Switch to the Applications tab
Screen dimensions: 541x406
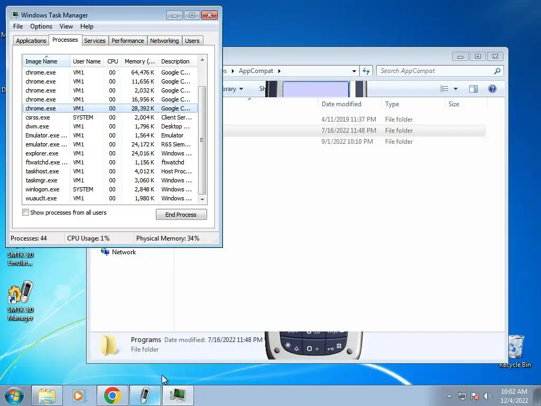(x=31, y=41)
